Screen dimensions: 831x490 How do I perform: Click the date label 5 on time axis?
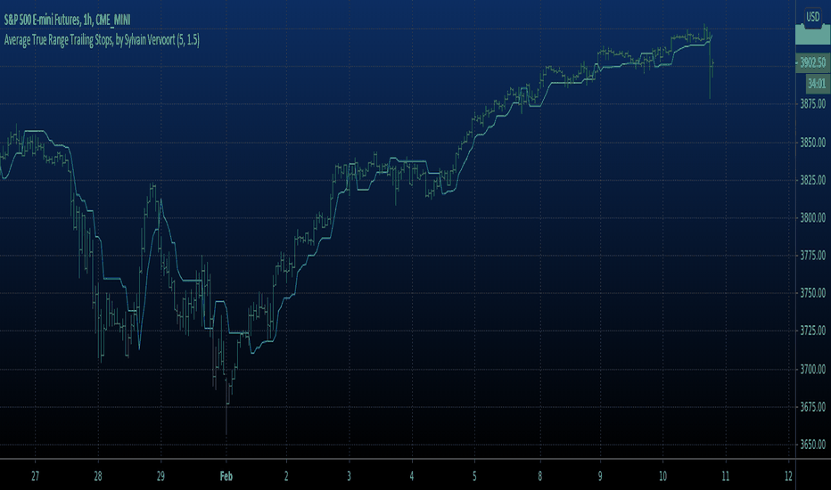[474, 476]
